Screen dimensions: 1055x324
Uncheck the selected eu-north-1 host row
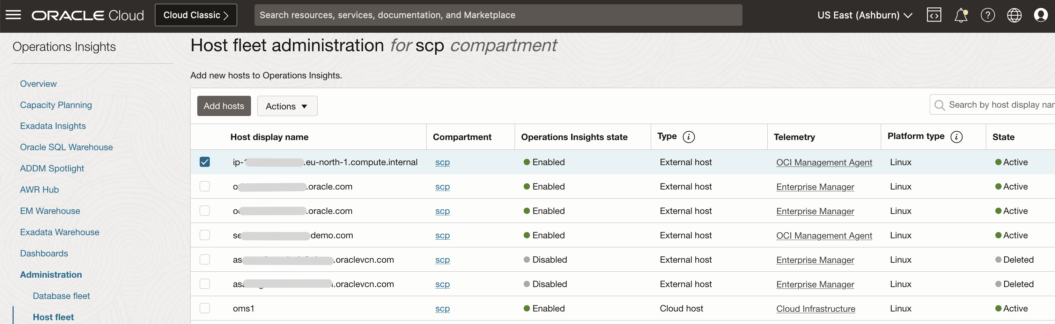[205, 162]
